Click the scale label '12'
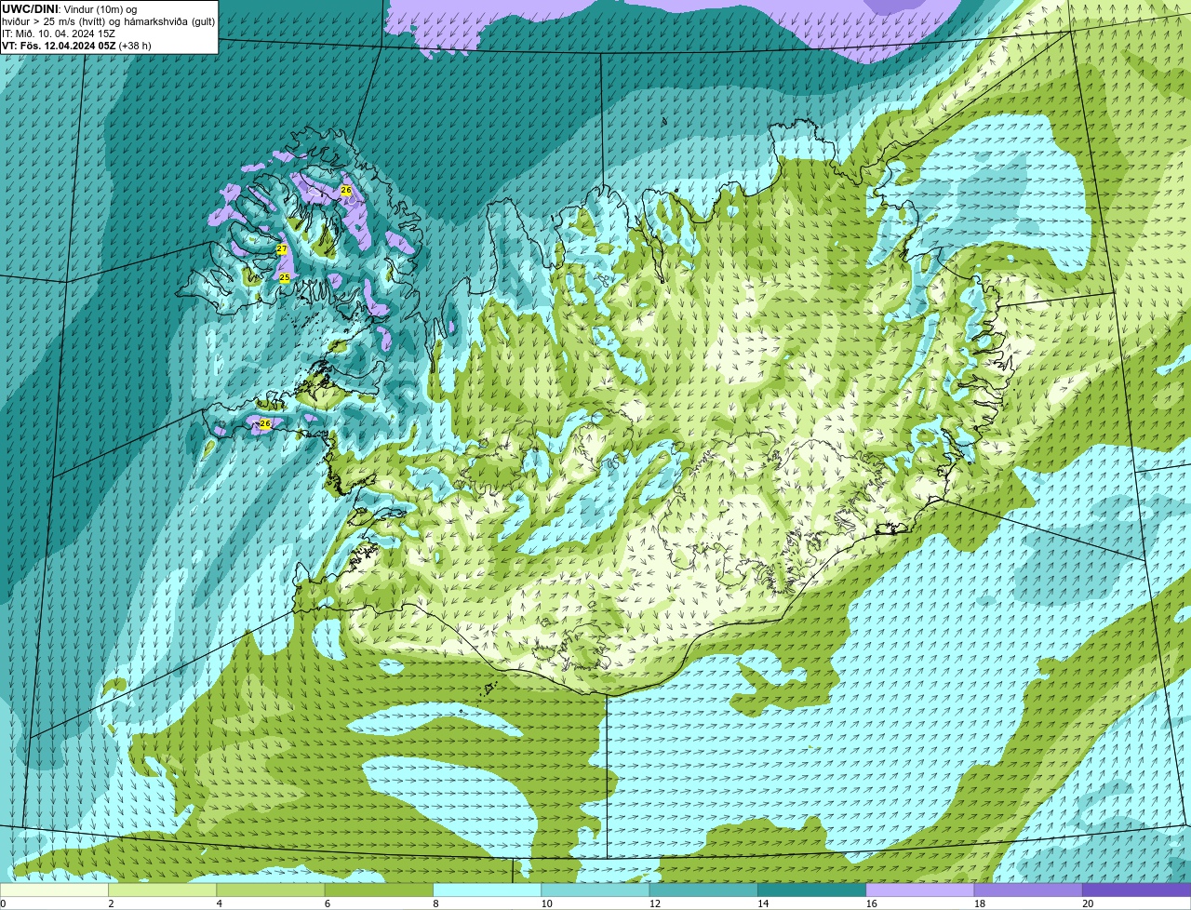1191x910 pixels. [655, 903]
